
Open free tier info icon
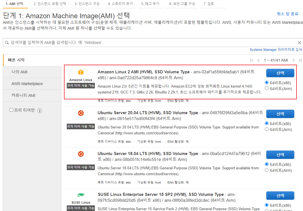coord(40,111)
